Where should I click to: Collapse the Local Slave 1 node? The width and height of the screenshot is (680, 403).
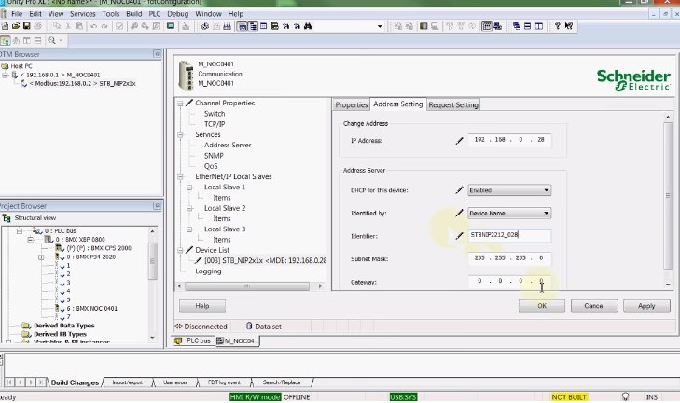[x=189, y=188]
